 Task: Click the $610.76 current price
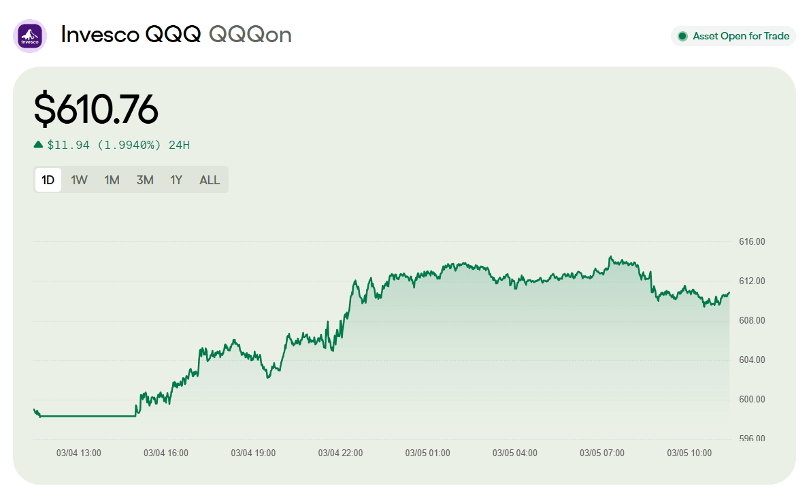click(x=95, y=109)
